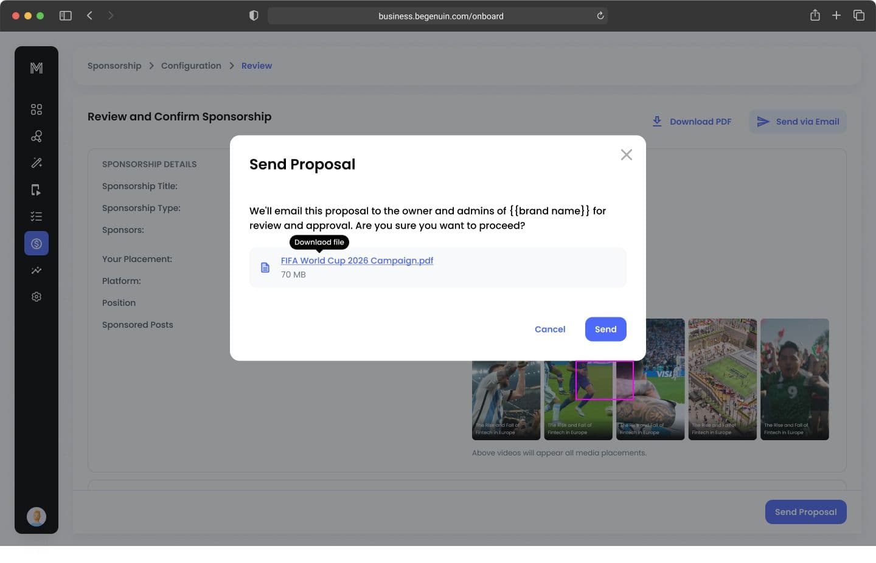
Task: Click the Sponsorship Type label
Action: pyautogui.click(x=141, y=208)
